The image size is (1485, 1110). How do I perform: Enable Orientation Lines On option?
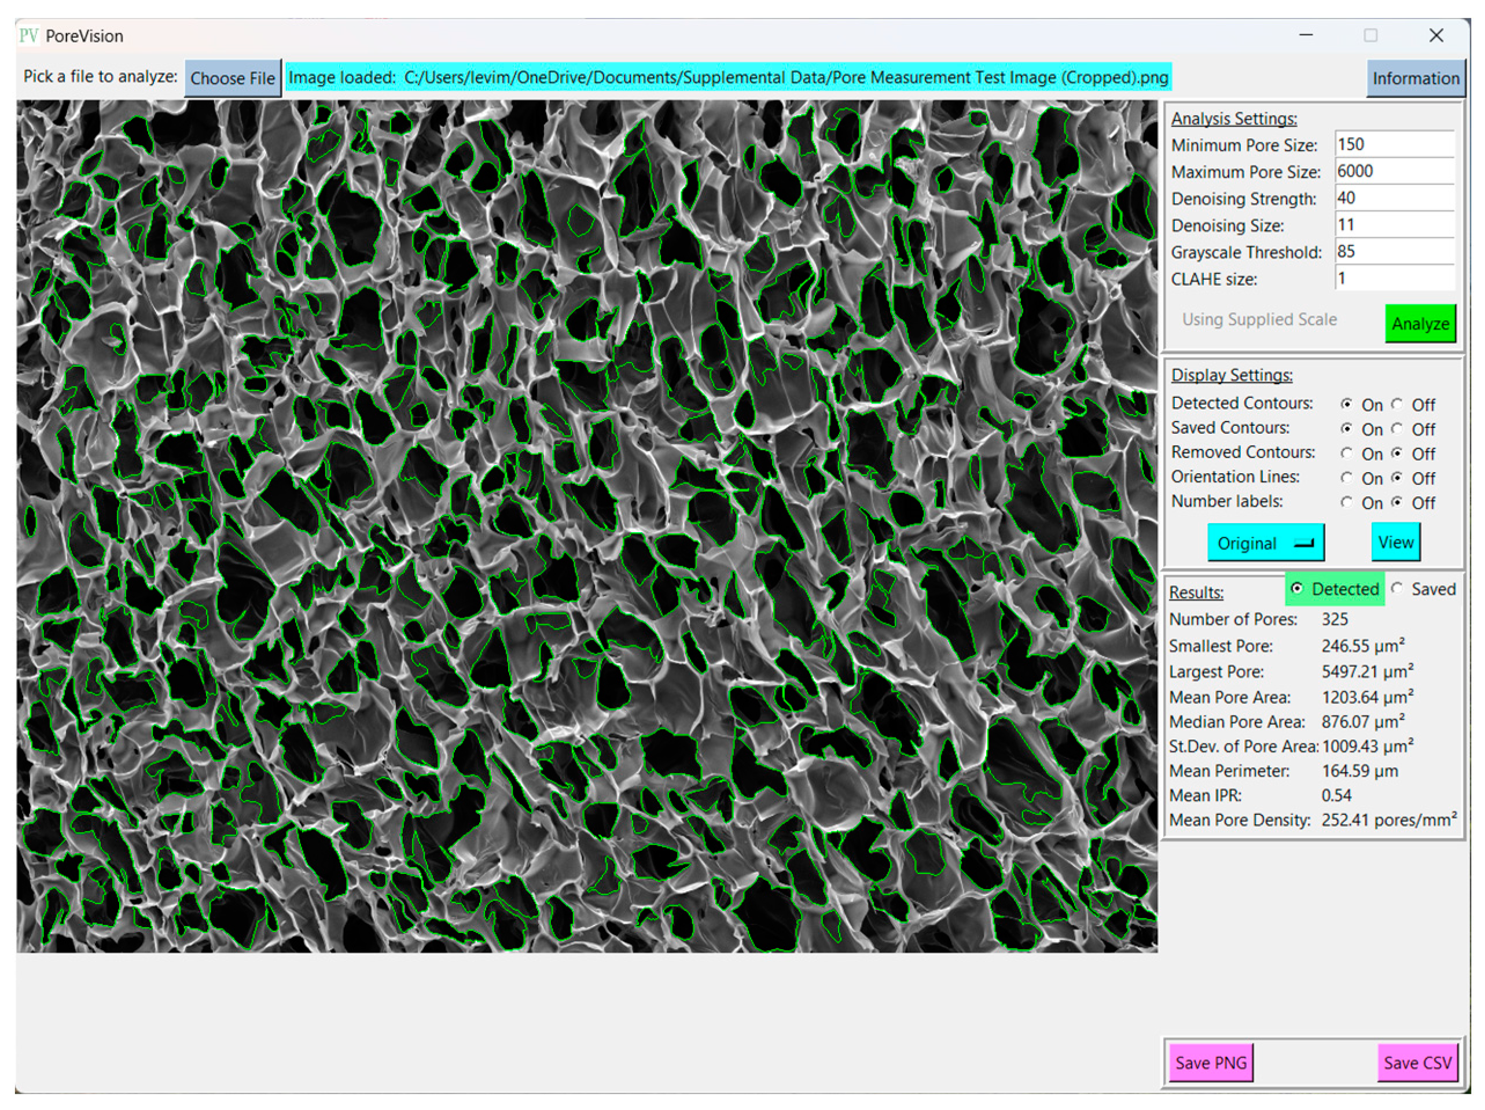tap(1347, 478)
